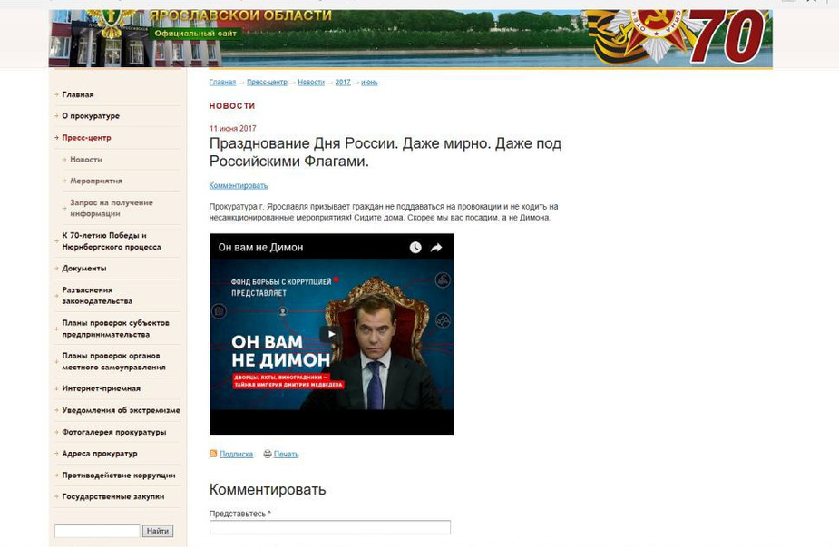Open Противодействие коррупции in the sidebar
Screen dimensions: 839x559
tap(118, 476)
